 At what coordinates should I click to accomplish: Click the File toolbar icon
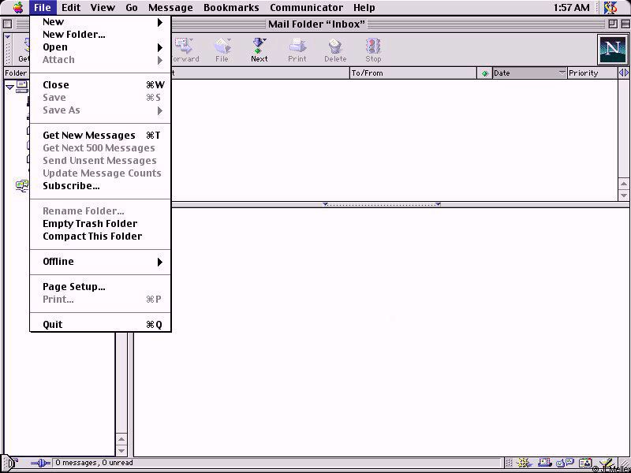click(222, 50)
